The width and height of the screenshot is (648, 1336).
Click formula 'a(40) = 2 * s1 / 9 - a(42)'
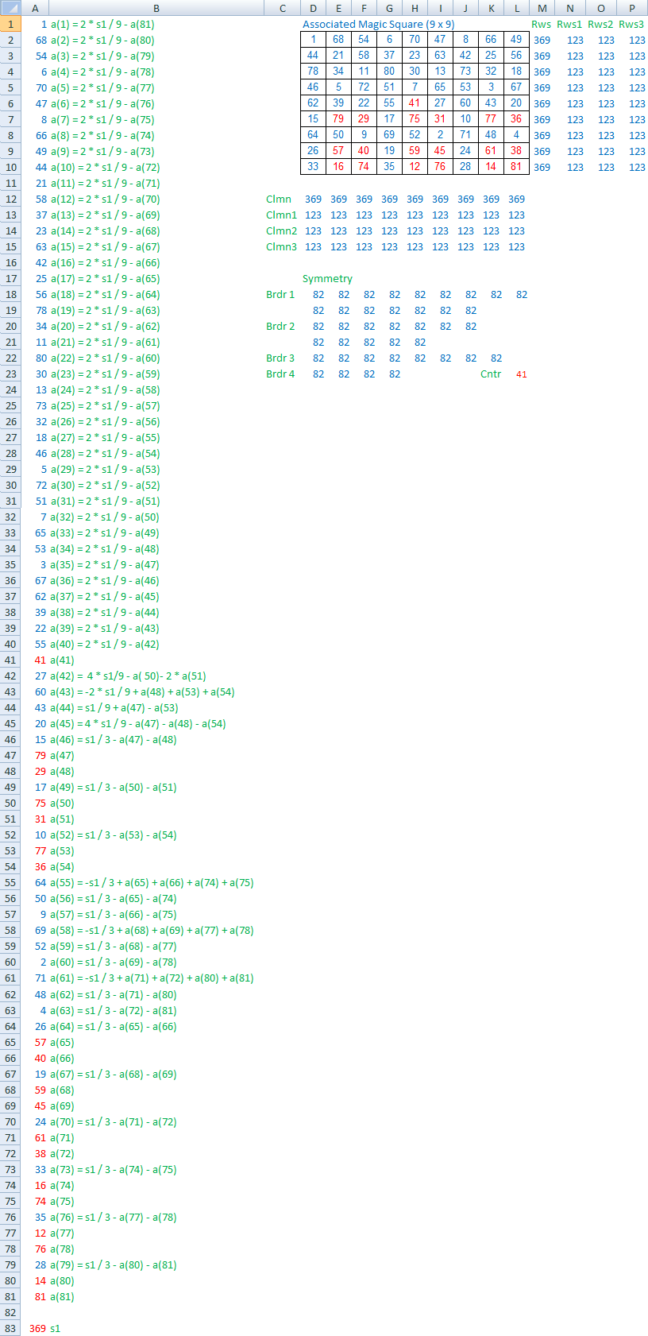tap(106, 644)
